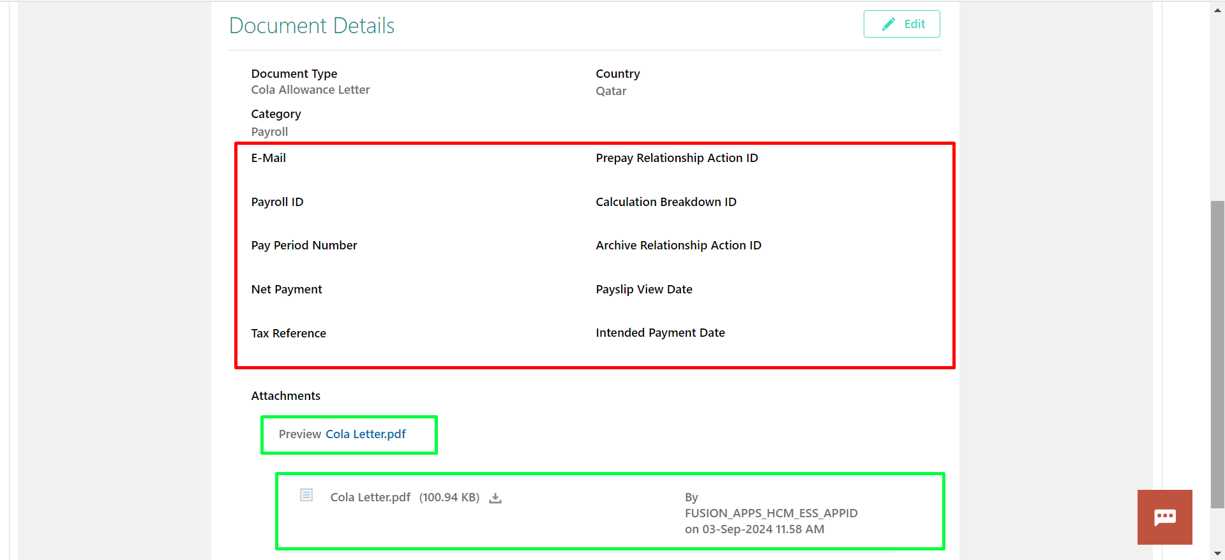The height and width of the screenshot is (560, 1225).
Task: Click the 'Cola Letter.pdf' file name in attachment row
Action: pos(370,497)
